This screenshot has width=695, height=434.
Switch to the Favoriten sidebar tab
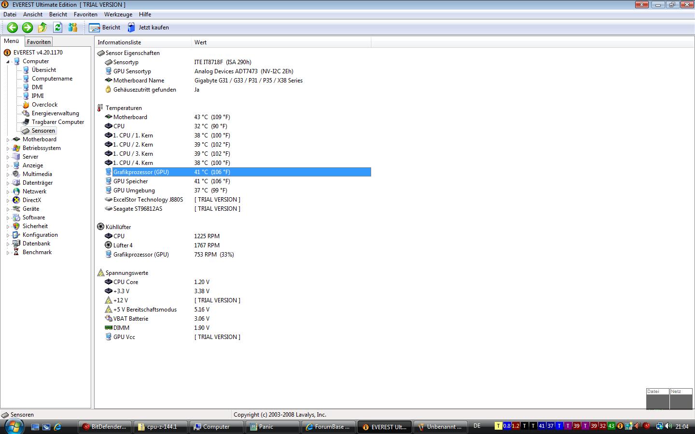pos(39,42)
